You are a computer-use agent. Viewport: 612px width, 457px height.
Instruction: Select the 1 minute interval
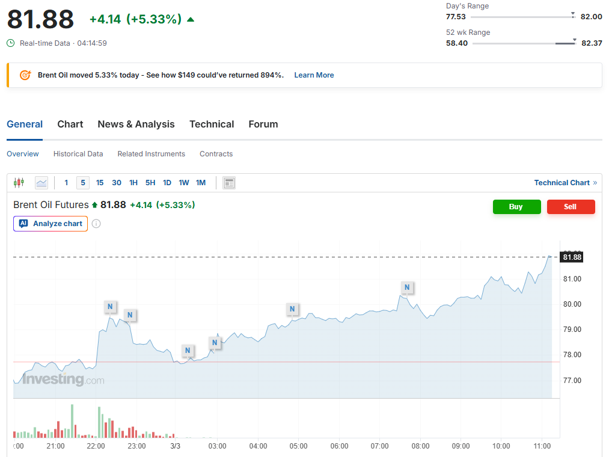[66, 183]
